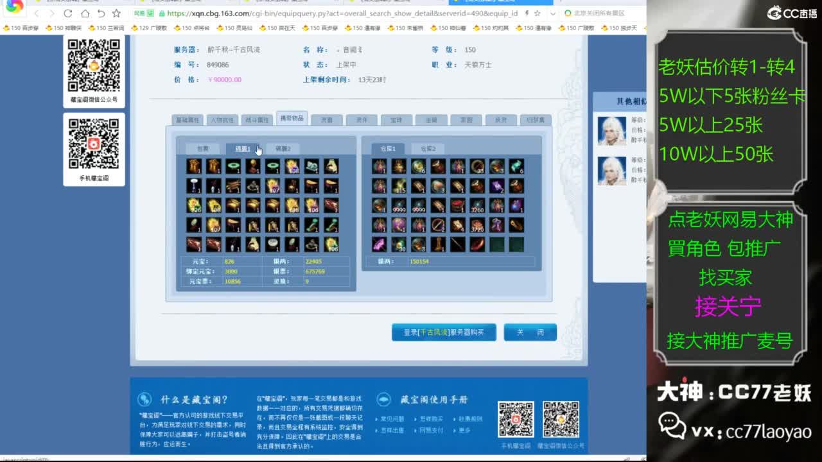
Task: Select the item with count 3260 in warehouse
Action: pyautogui.click(x=477, y=206)
